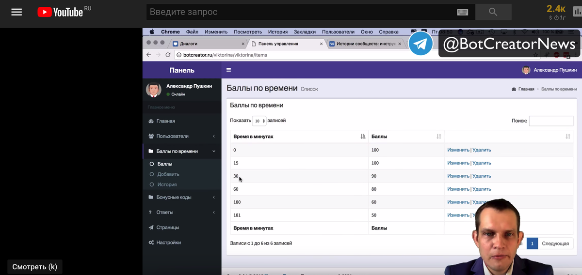Click the Смотреть (k) button
Image resolution: width=582 pixels, height=275 pixels.
pyautogui.click(x=34, y=267)
